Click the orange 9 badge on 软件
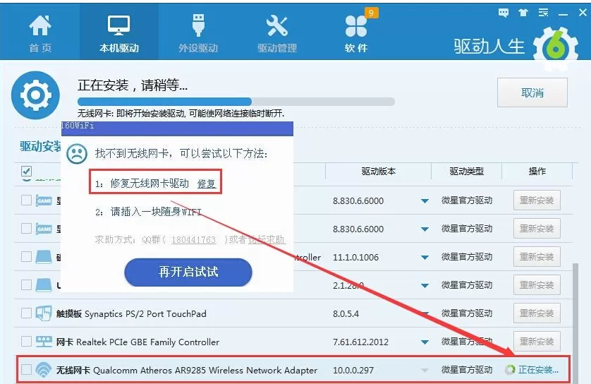This screenshot has height=384, width=591. tap(371, 13)
